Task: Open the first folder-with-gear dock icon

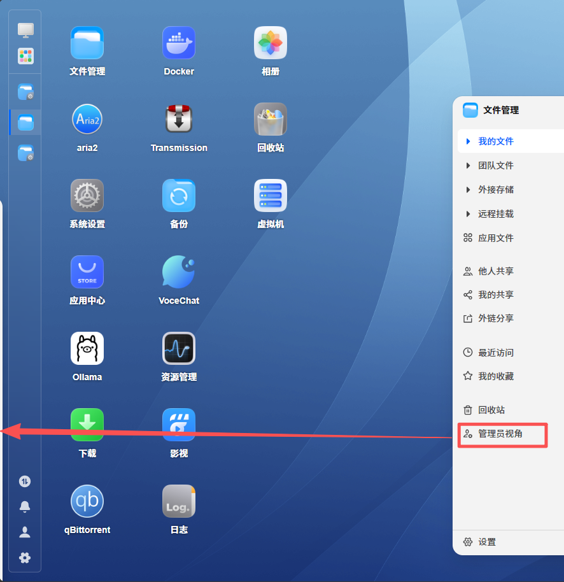Action: tap(25, 92)
